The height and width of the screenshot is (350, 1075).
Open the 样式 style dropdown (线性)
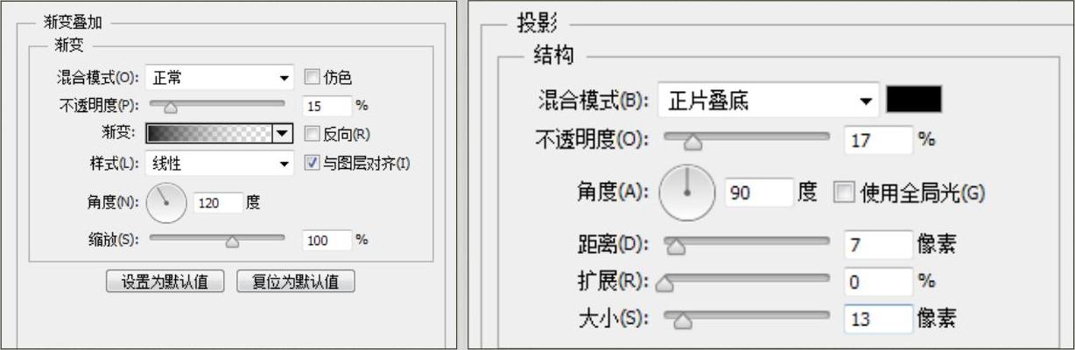(x=221, y=163)
